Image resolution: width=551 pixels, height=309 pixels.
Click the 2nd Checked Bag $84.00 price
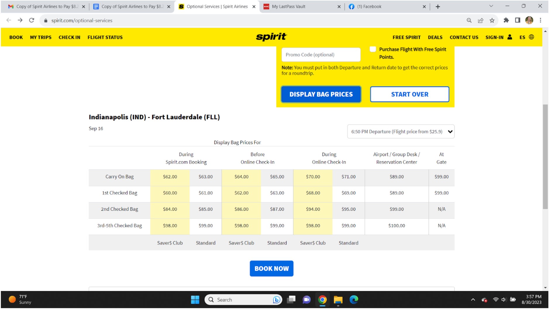(x=170, y=209)
